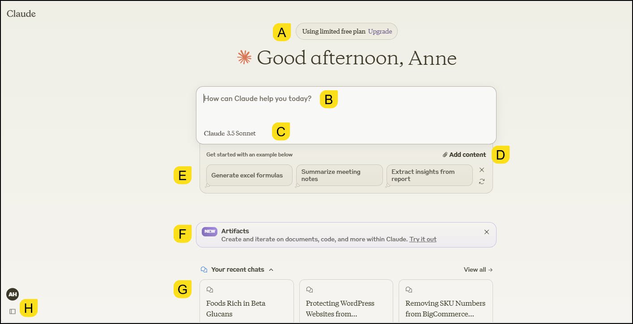Click the chat icon on Removing SKU Numbers card

408,290
